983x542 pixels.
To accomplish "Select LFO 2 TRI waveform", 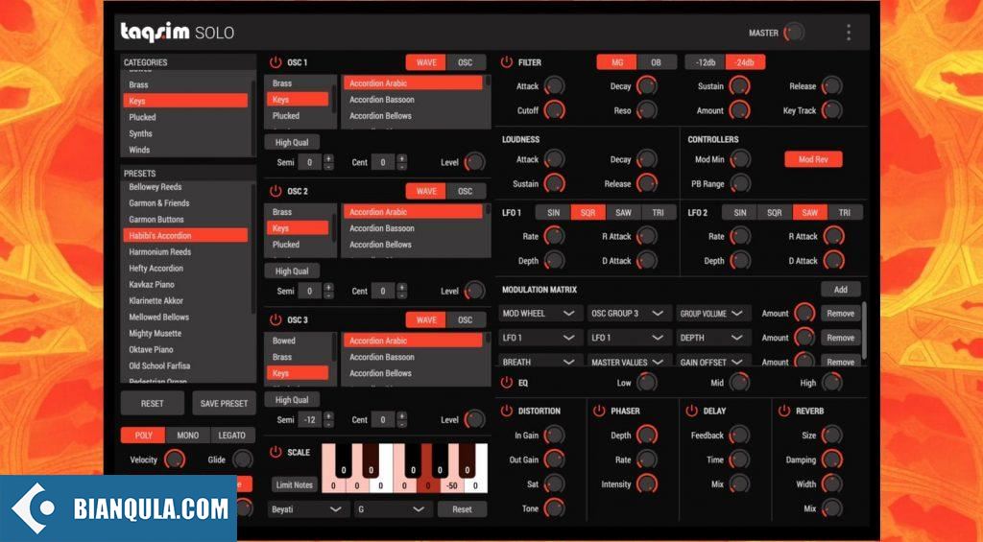I will tap(845, 212).
